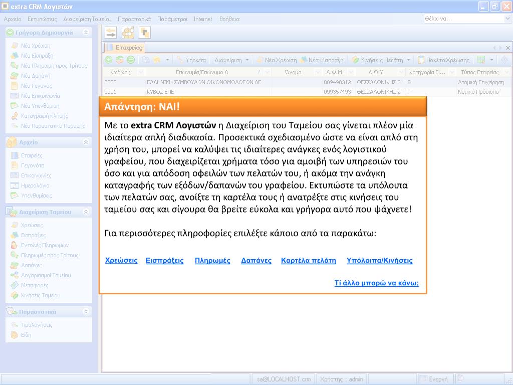The height and width of the screenshot is (385, 513).
Task: Open Εντολές Πληρωμών in the sidebar
Action: (45, 245)
